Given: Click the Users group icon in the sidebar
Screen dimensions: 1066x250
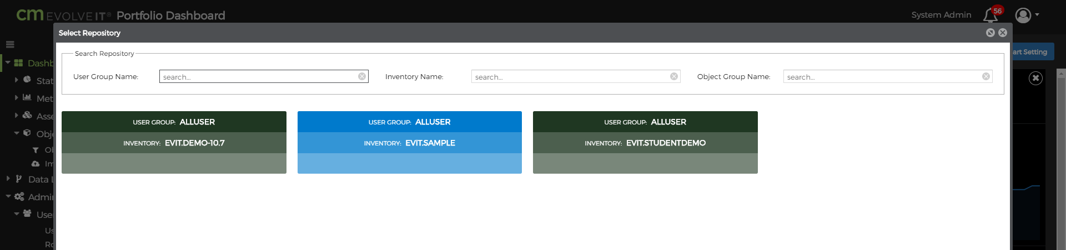Looking at the screenshot, I should (x=27, y=213).
